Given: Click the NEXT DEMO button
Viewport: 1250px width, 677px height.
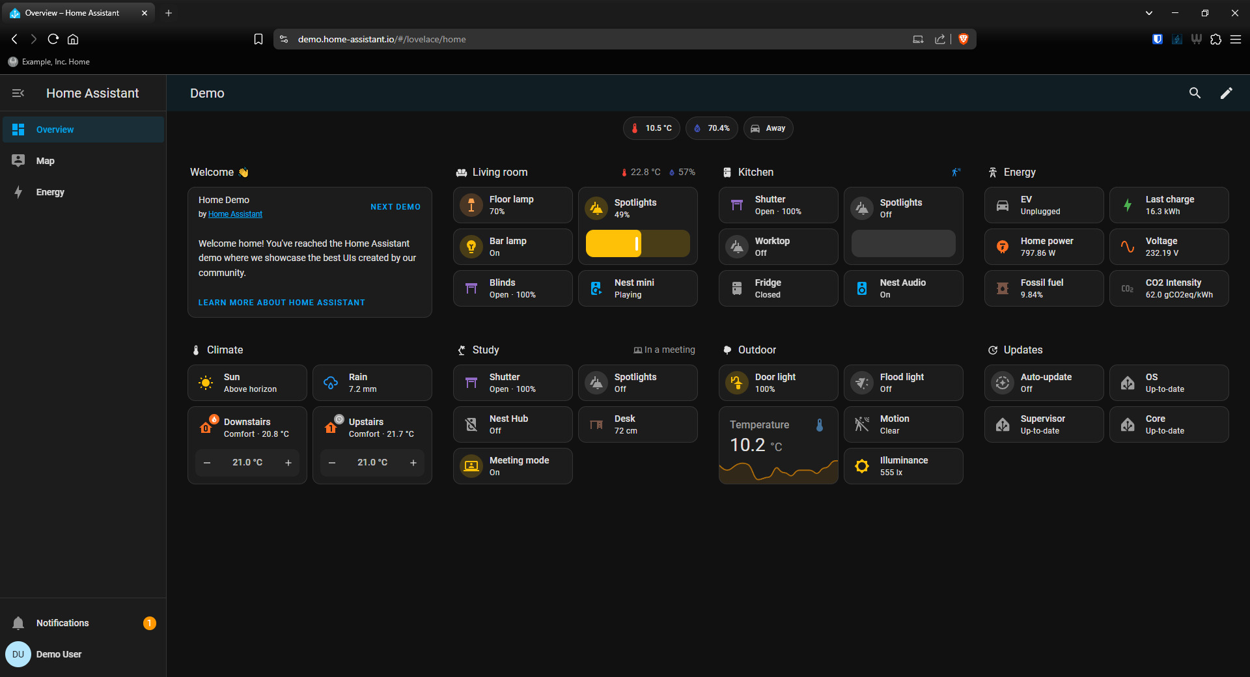Looking at the screenshot, I should pyautogui.click(x=395, y=207).
